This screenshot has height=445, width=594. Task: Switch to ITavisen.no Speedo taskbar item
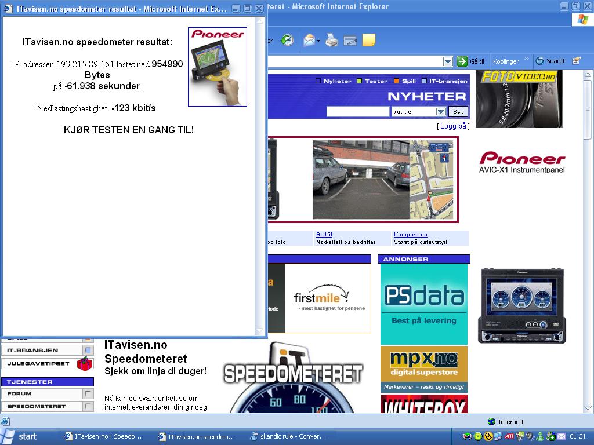point(103,436)
